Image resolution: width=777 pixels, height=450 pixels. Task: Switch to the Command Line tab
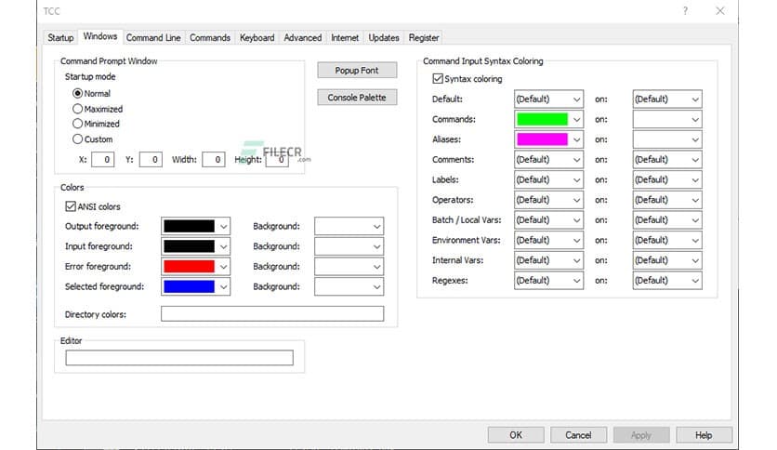pos(153,38)
